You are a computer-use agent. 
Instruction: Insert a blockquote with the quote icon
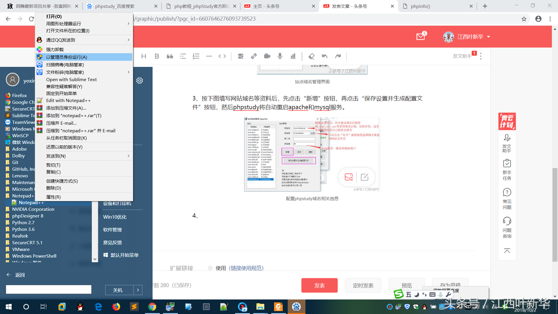(x=170, y=56)
